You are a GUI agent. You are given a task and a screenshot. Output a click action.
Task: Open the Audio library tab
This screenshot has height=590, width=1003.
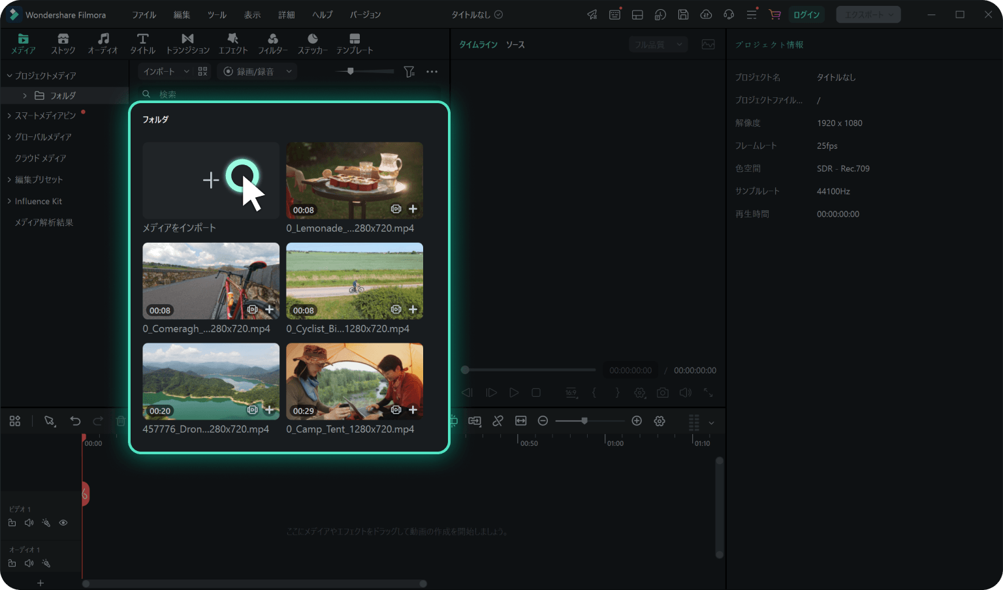(x=103, y=44)
